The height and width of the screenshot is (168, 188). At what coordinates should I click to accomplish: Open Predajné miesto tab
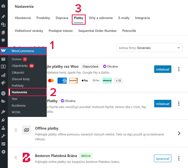[x=61, y=31]
